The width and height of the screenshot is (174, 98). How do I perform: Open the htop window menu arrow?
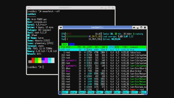coord(61,27)
